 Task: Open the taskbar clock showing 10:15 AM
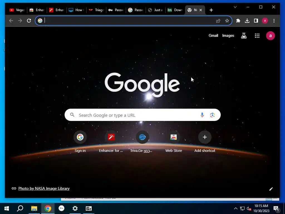coord(261,208)
